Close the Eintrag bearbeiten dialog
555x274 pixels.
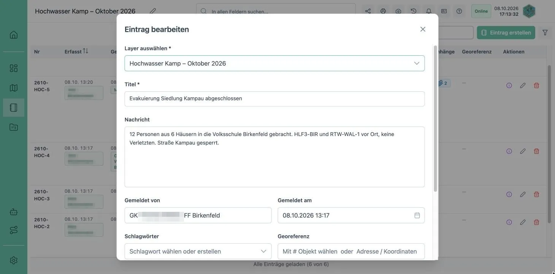pyautogui.click(x=423, y=29)
